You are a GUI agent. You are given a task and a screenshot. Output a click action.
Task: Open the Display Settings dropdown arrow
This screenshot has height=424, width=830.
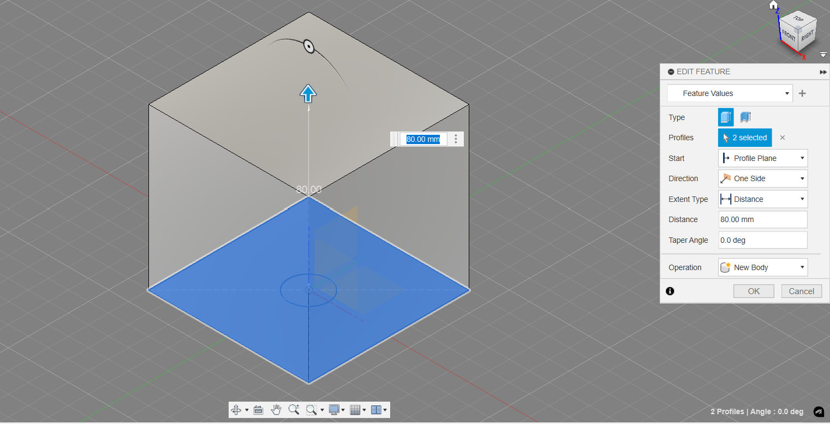[343, 410]
